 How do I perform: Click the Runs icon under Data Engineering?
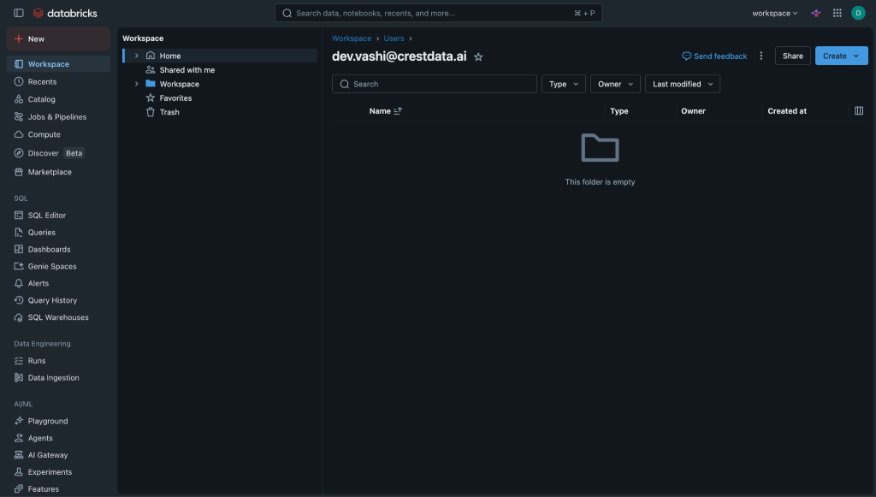tap(19, 361)
